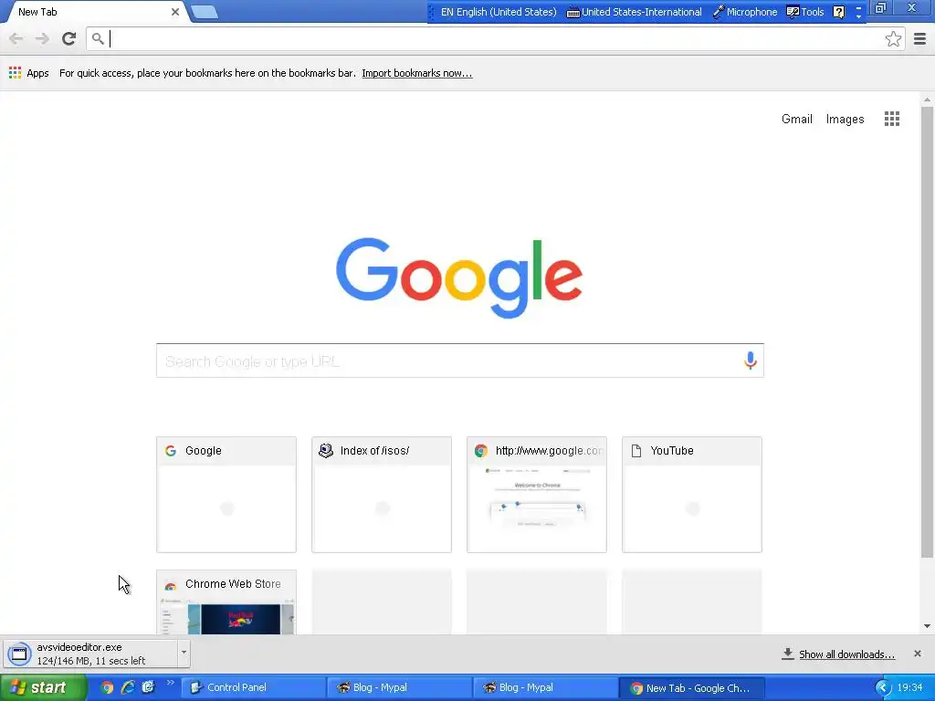935x701 pixels.
Task: Open the YouTube thumbnail
Action: (692, 494)
